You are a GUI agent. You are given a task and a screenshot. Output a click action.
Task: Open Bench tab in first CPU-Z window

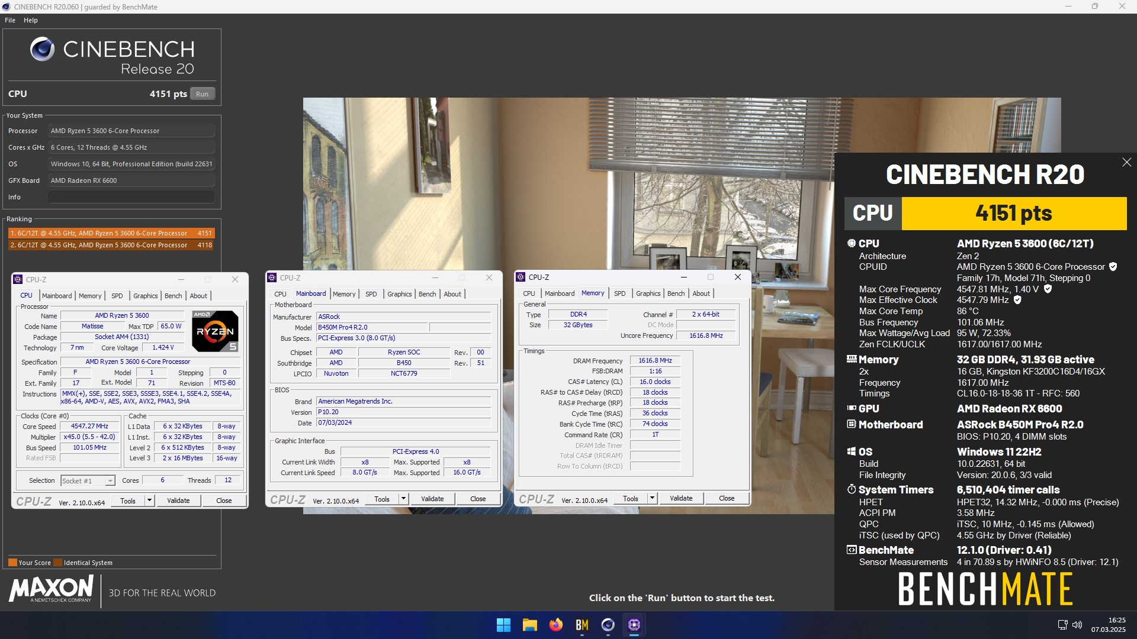tap(174, 296)
